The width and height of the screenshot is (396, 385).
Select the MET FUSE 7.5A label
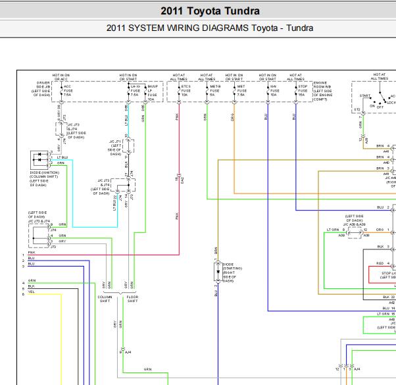(241, 90)
